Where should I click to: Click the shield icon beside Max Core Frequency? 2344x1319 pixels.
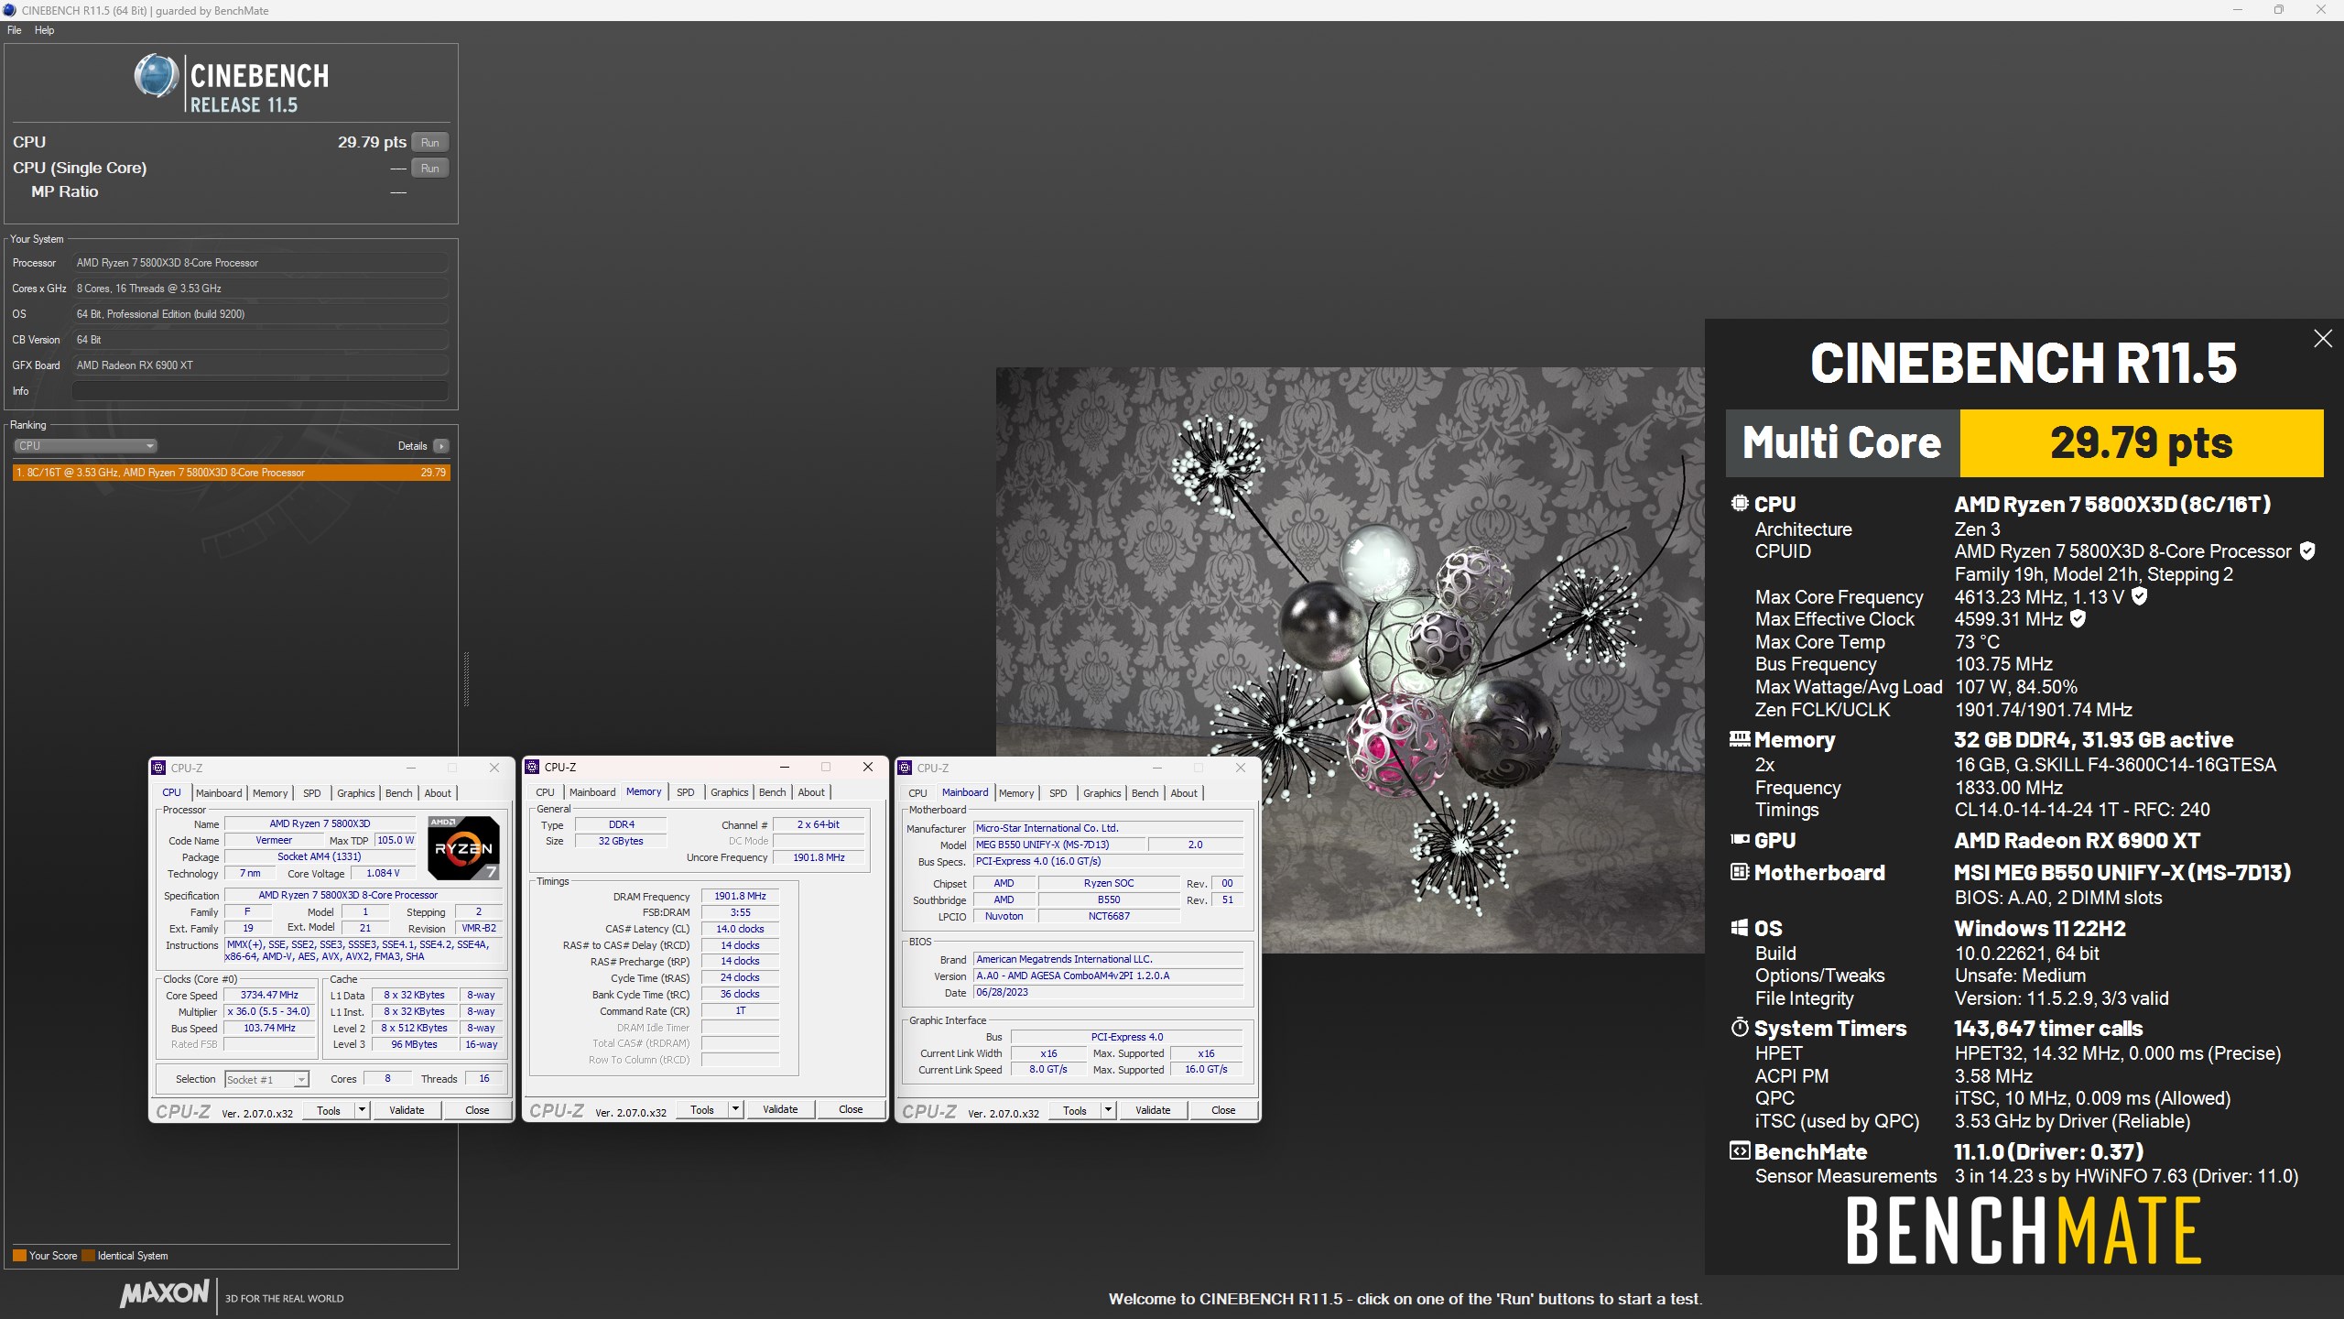[x=2139, y=596]
